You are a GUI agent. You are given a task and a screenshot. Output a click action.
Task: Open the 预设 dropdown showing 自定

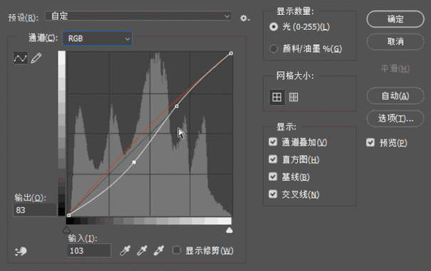pos(138,16)
